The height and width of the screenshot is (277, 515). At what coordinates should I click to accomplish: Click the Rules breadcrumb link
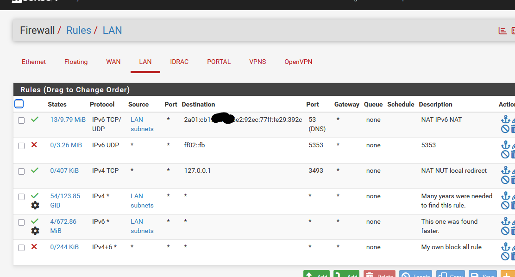(x=79, y=31)
